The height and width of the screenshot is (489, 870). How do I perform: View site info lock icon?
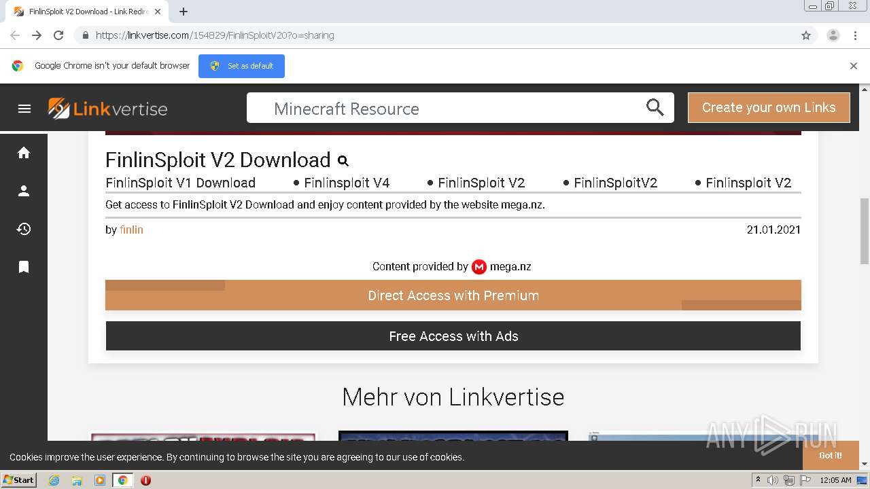pyautogui.click(x=85, y=35)
